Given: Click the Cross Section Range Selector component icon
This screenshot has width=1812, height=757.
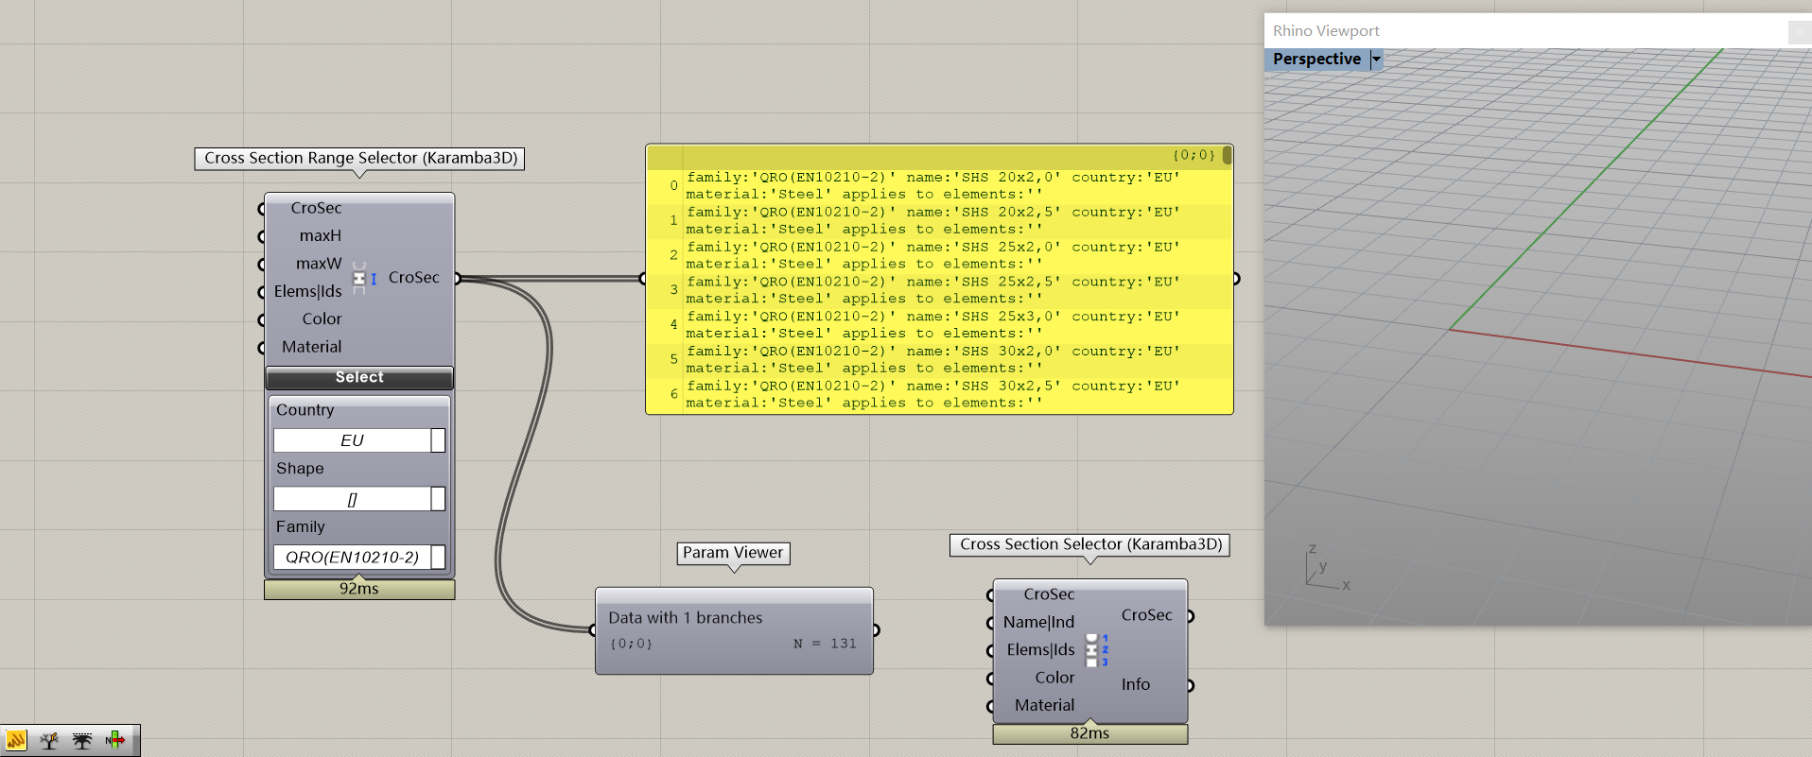Looking at the screenshot, I should pyautogui.click(x=359, y=278).
